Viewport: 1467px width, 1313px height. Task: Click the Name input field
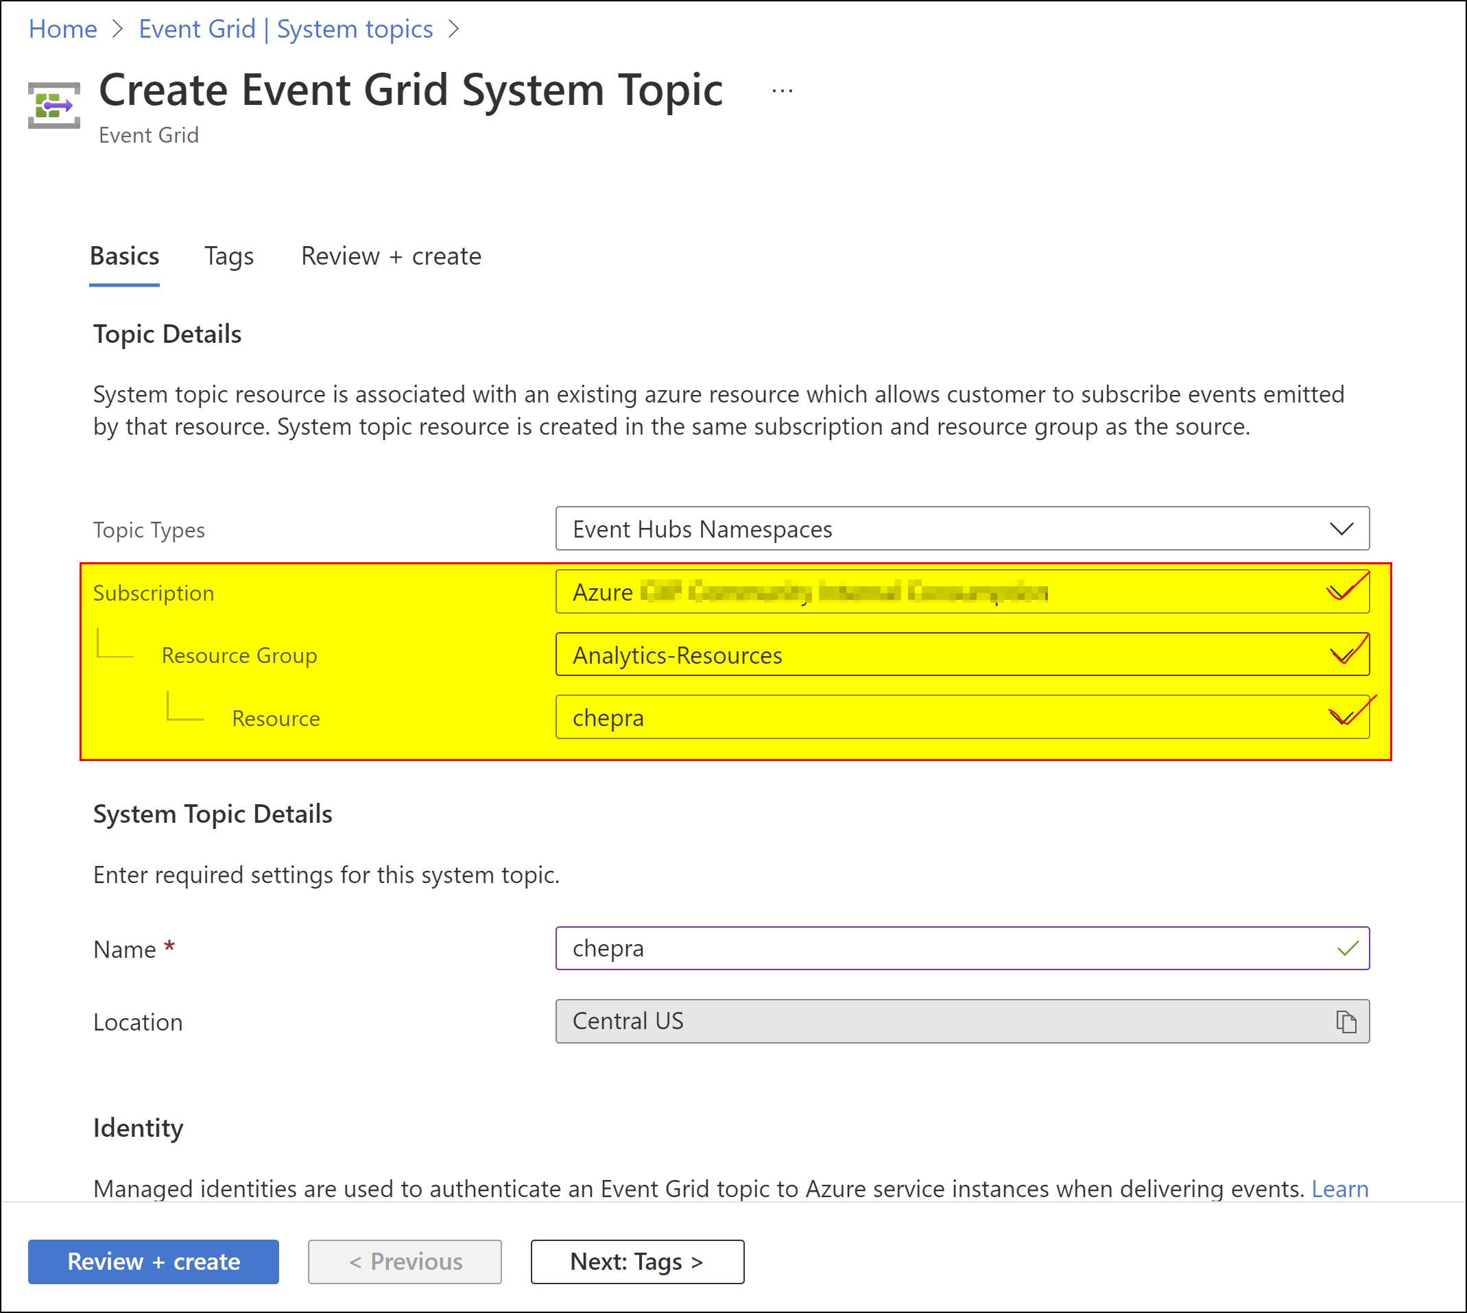coord(963,949)
